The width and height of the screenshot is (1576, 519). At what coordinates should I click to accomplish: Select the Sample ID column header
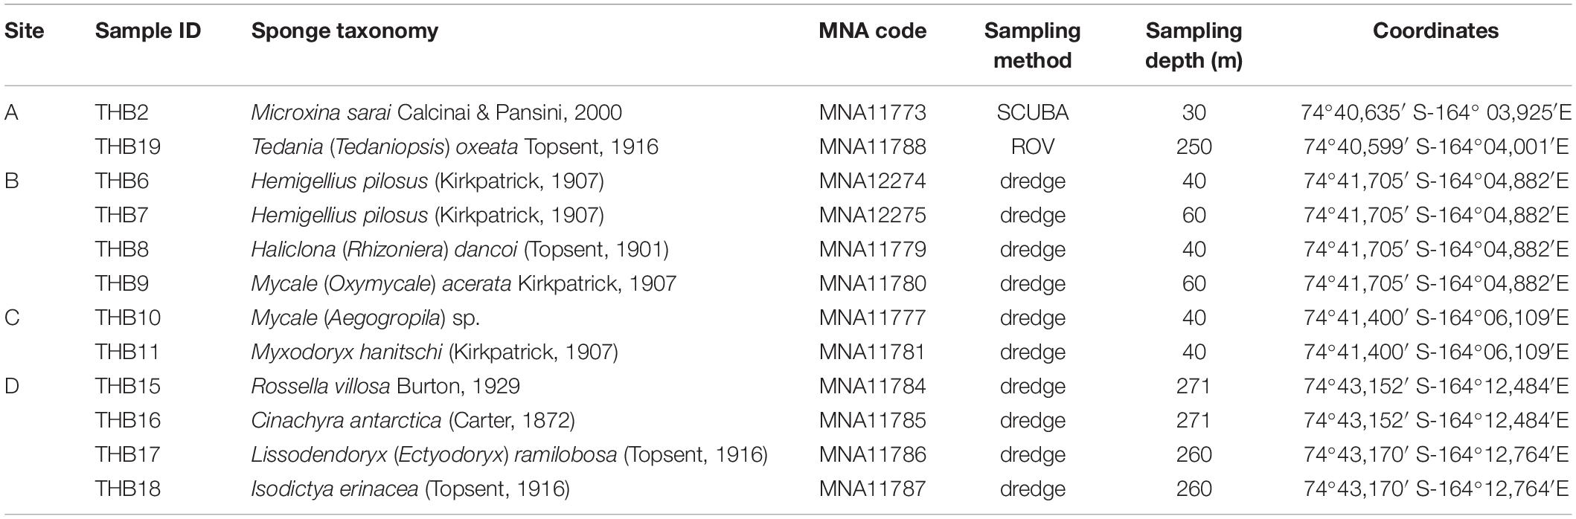click(148, 31)
